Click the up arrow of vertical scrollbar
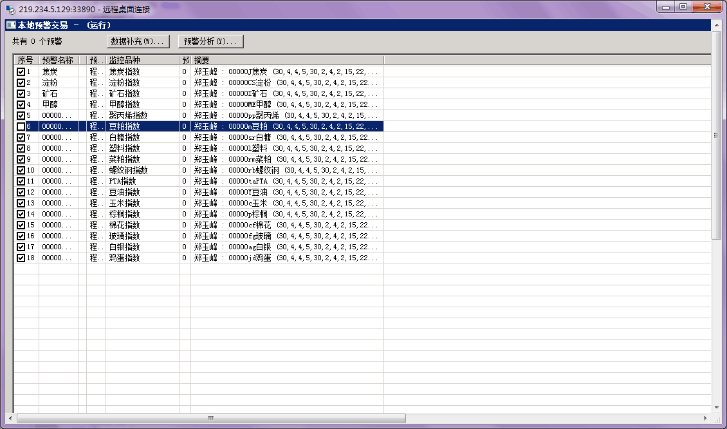This screenshot has height=429, width=727. 716,25
